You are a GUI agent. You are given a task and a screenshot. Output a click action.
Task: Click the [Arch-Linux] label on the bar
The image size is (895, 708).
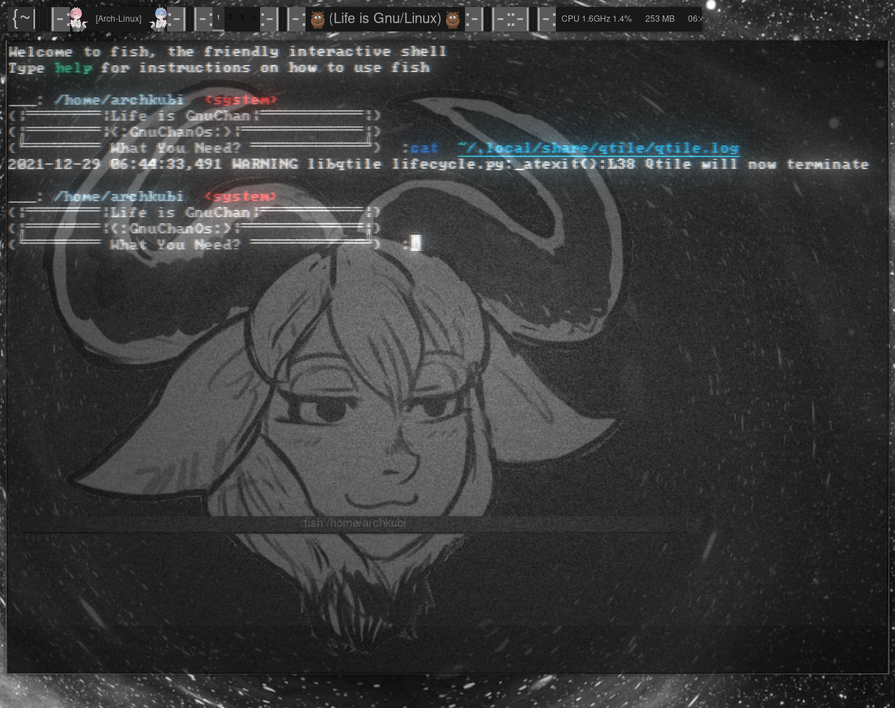(117, 18)
